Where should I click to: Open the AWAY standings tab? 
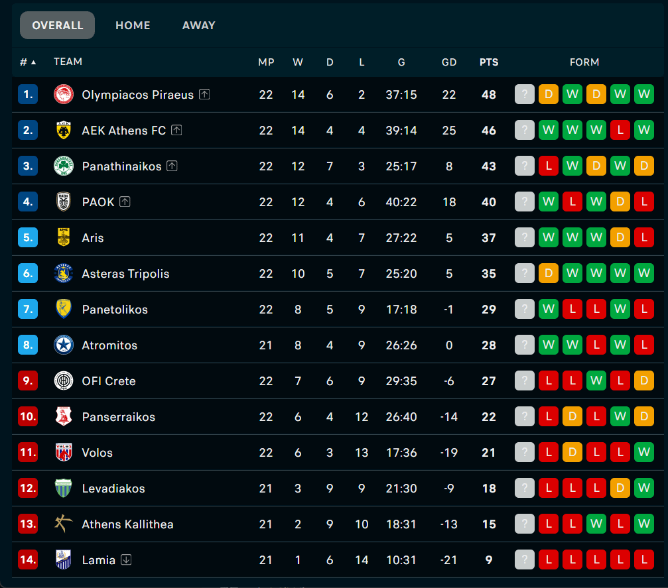tap(198, 25)
